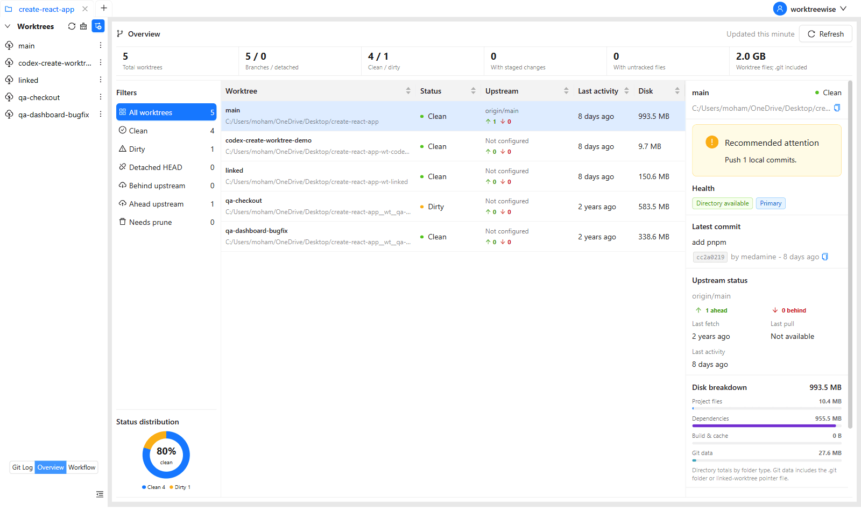Select the All worktrees filter
The width and height of the screenshot is (861, 511).
[x=166, y=112]
